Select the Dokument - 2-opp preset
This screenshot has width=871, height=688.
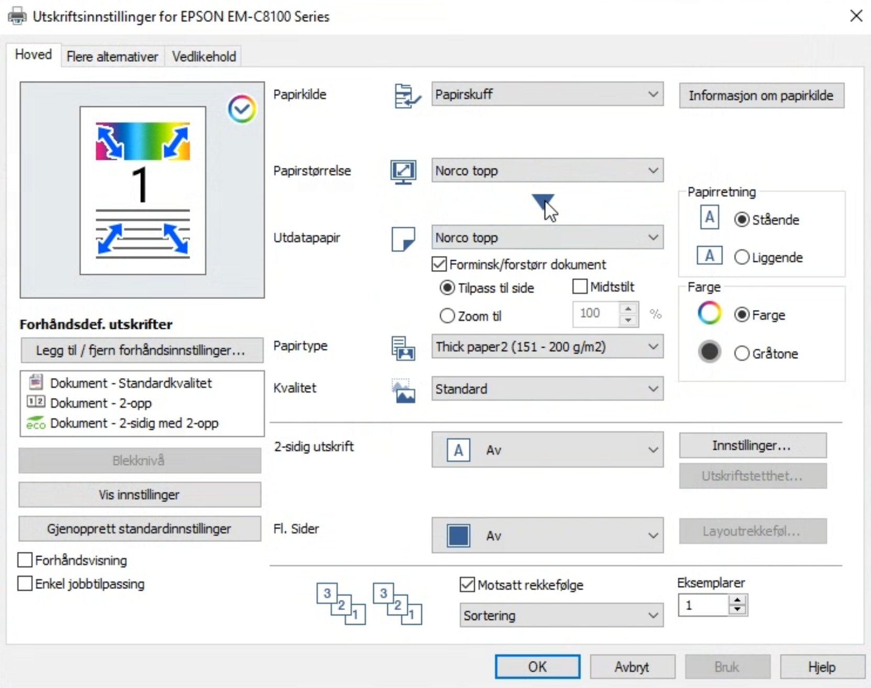pyautogui.click(x=100, y=403)
